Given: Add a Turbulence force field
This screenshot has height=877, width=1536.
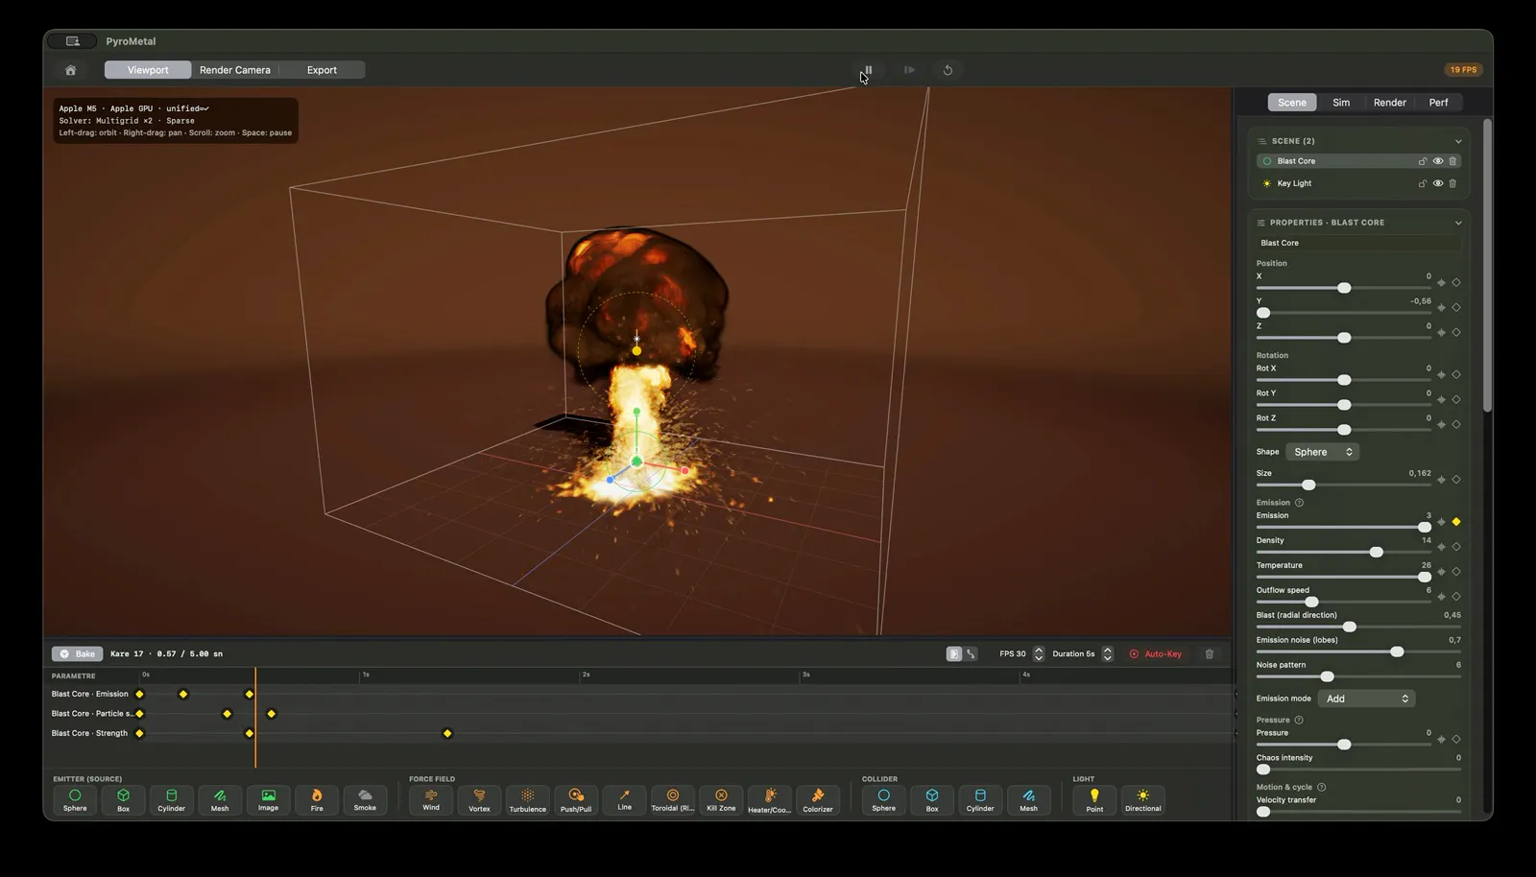Looking at the screenshot, I should coord(527,799).
